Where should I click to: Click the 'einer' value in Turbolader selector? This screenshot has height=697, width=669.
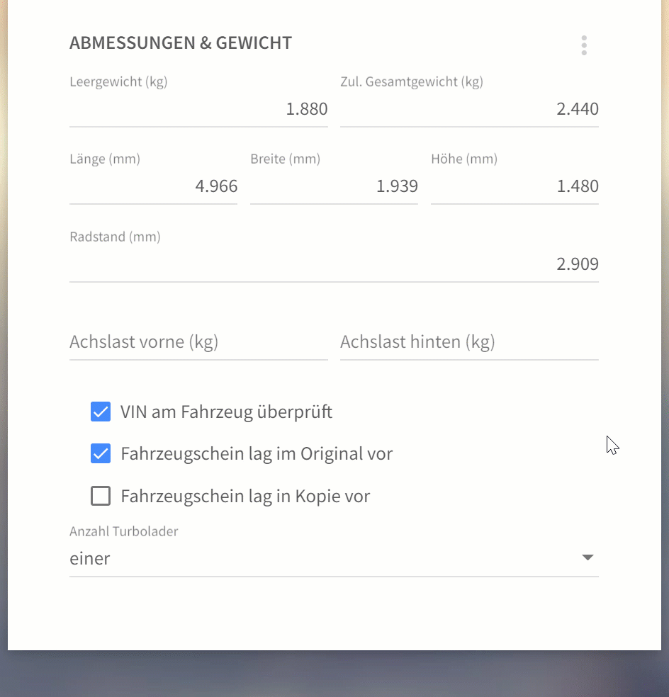[90, 558]
